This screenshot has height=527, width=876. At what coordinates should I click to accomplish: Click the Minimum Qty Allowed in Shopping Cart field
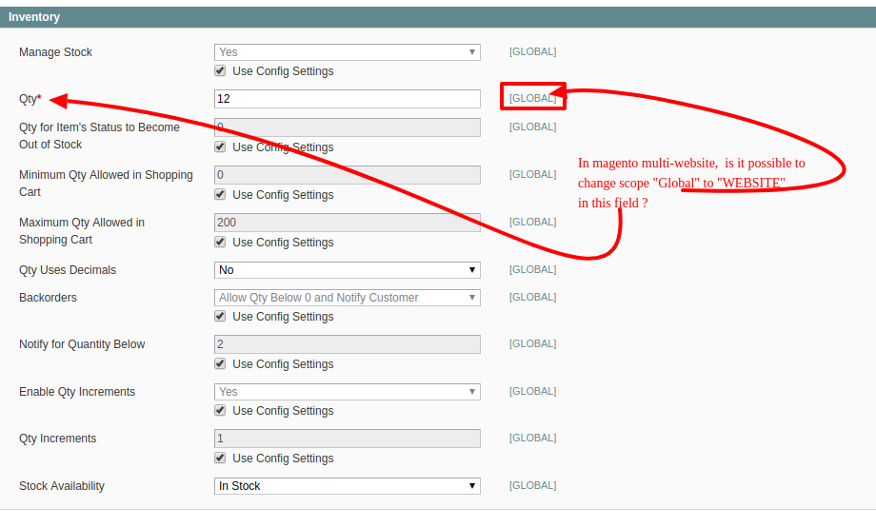coord(347,175)
